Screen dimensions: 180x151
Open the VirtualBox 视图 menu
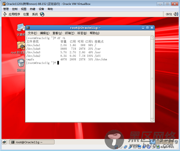tap(24, 9)
